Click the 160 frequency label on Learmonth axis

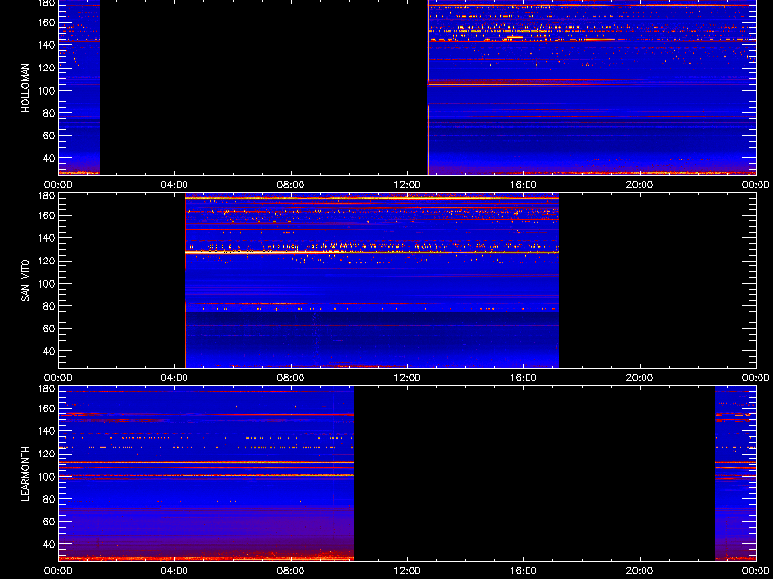coord(46,408)
